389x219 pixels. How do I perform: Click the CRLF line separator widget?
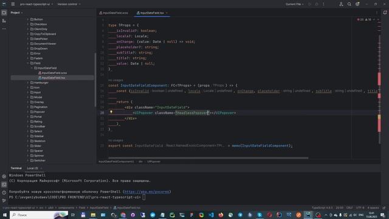point(349,207)
